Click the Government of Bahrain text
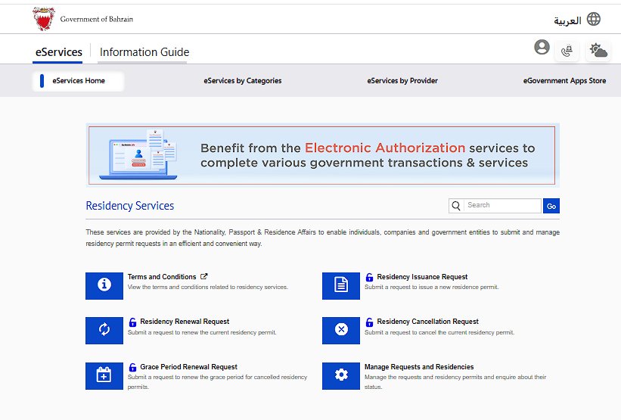Screen dimensions: 621x420 pos(96,19)
